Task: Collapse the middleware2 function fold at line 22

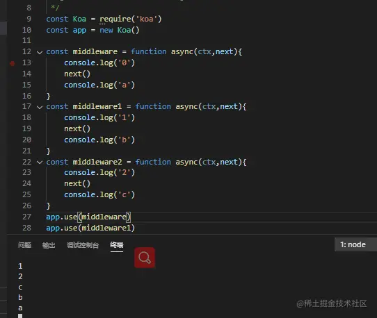Action: (x=40, y=162)
